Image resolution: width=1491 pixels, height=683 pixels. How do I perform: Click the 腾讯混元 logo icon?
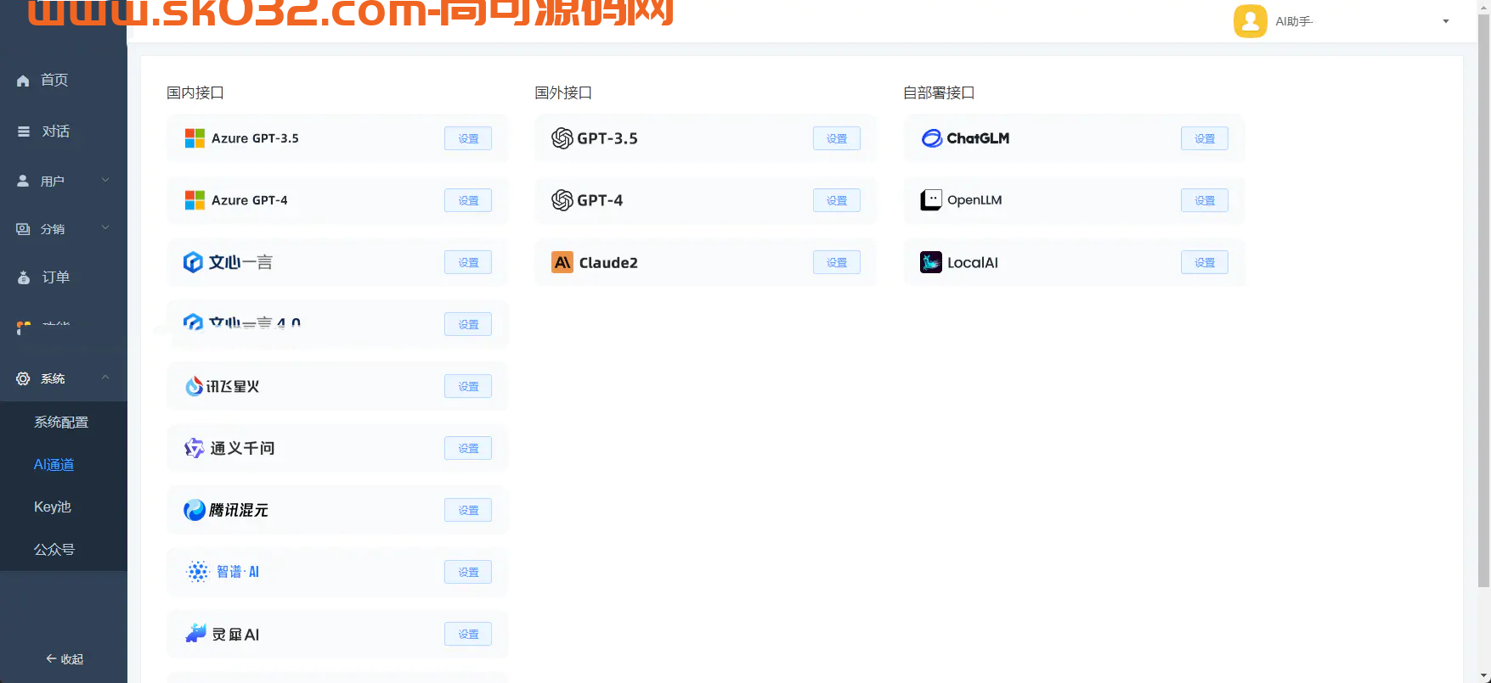click(x=195, y=510)
